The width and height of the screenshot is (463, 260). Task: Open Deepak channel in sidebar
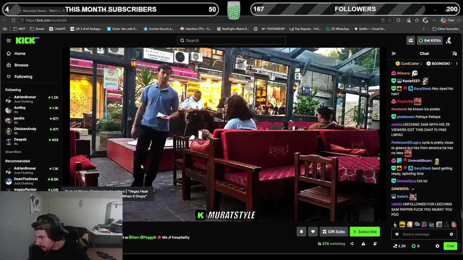click(32, 141)
